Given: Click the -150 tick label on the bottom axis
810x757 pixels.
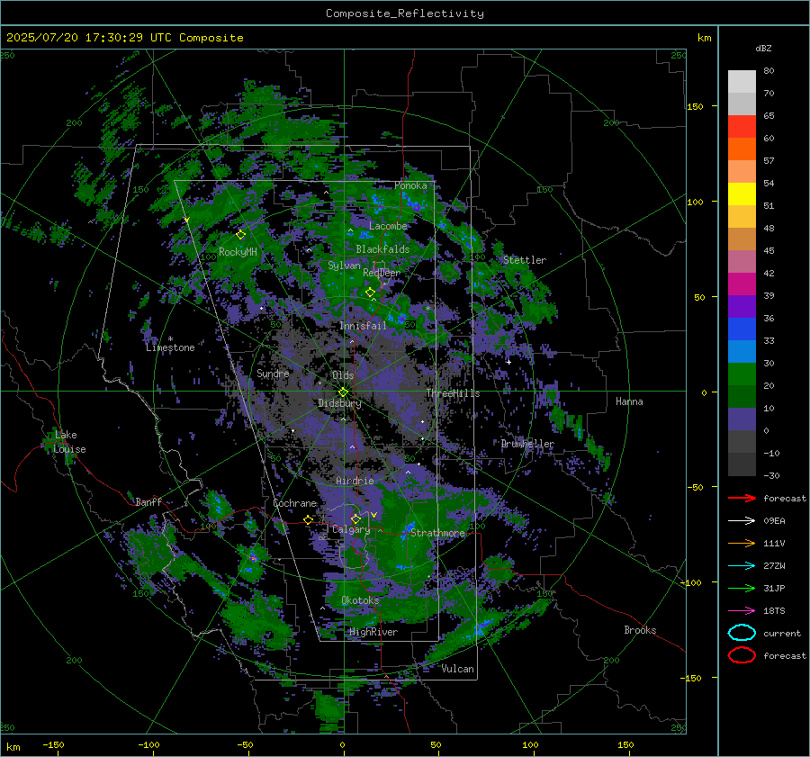Looking at the screenshot, I should pyautogui.click(x=53, y=744).
